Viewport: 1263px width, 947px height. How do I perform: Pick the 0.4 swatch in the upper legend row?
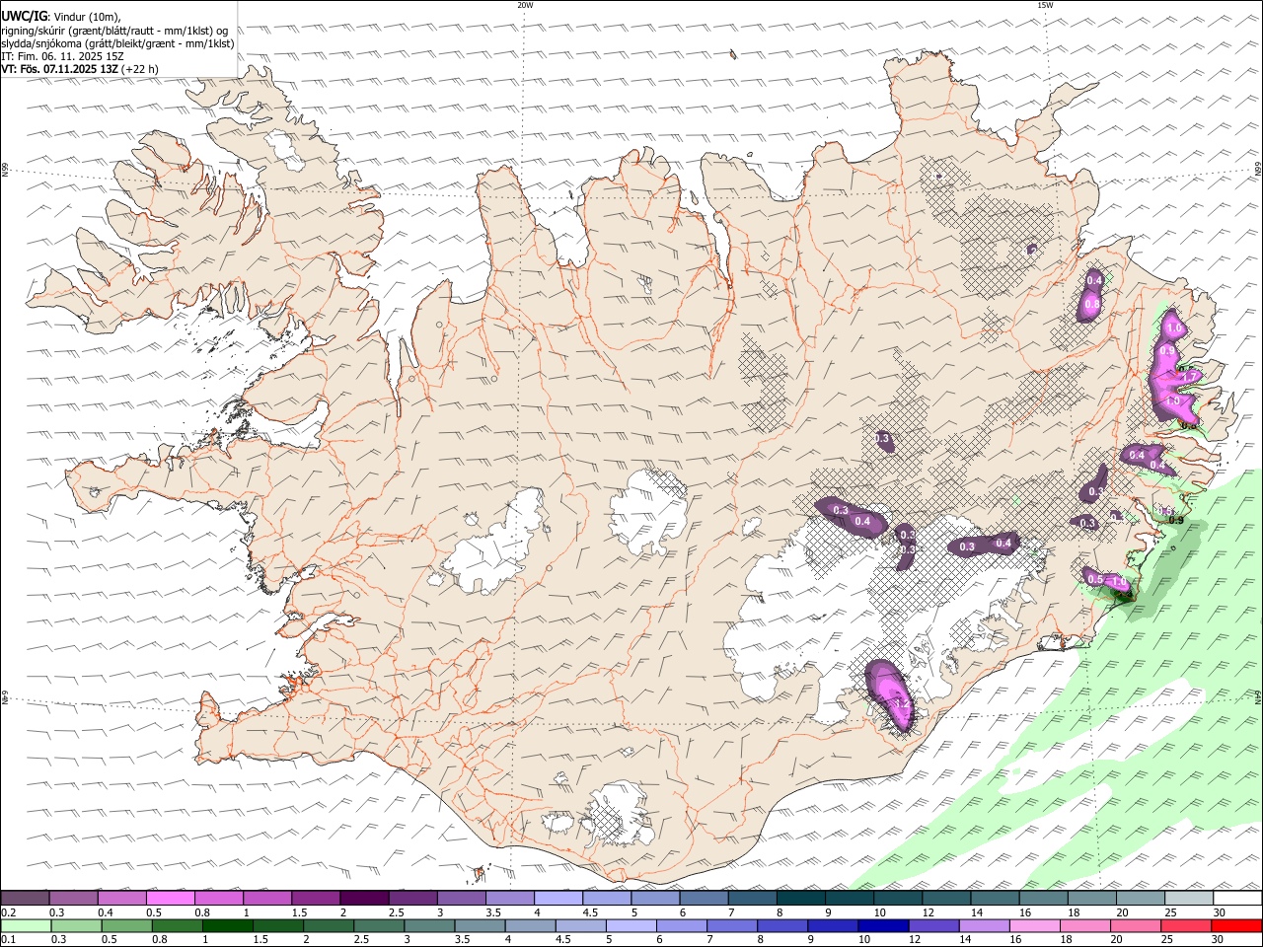point(121,898)
